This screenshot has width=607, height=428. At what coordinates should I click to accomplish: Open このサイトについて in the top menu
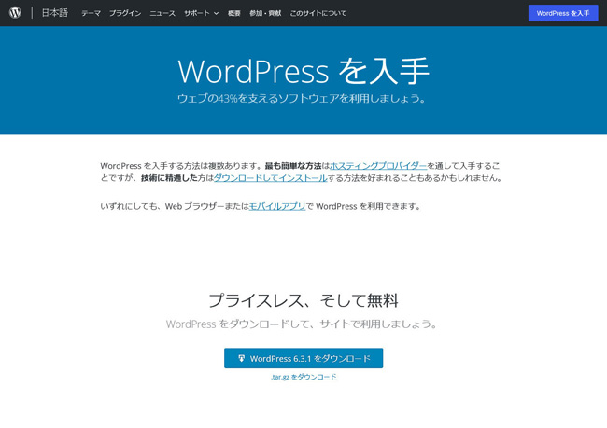tap(318, 13)
